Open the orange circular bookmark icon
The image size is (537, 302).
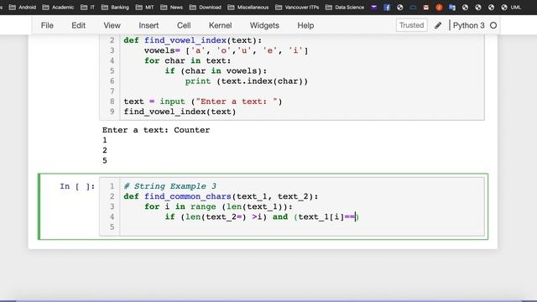pos(439,8)
